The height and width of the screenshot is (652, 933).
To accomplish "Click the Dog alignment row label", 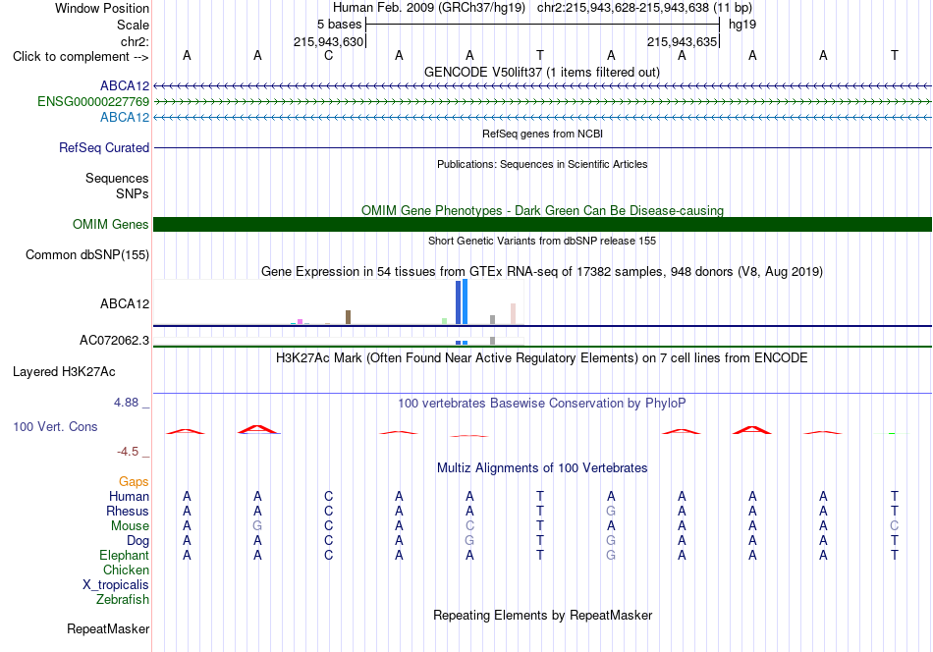I will coord(137,541).
